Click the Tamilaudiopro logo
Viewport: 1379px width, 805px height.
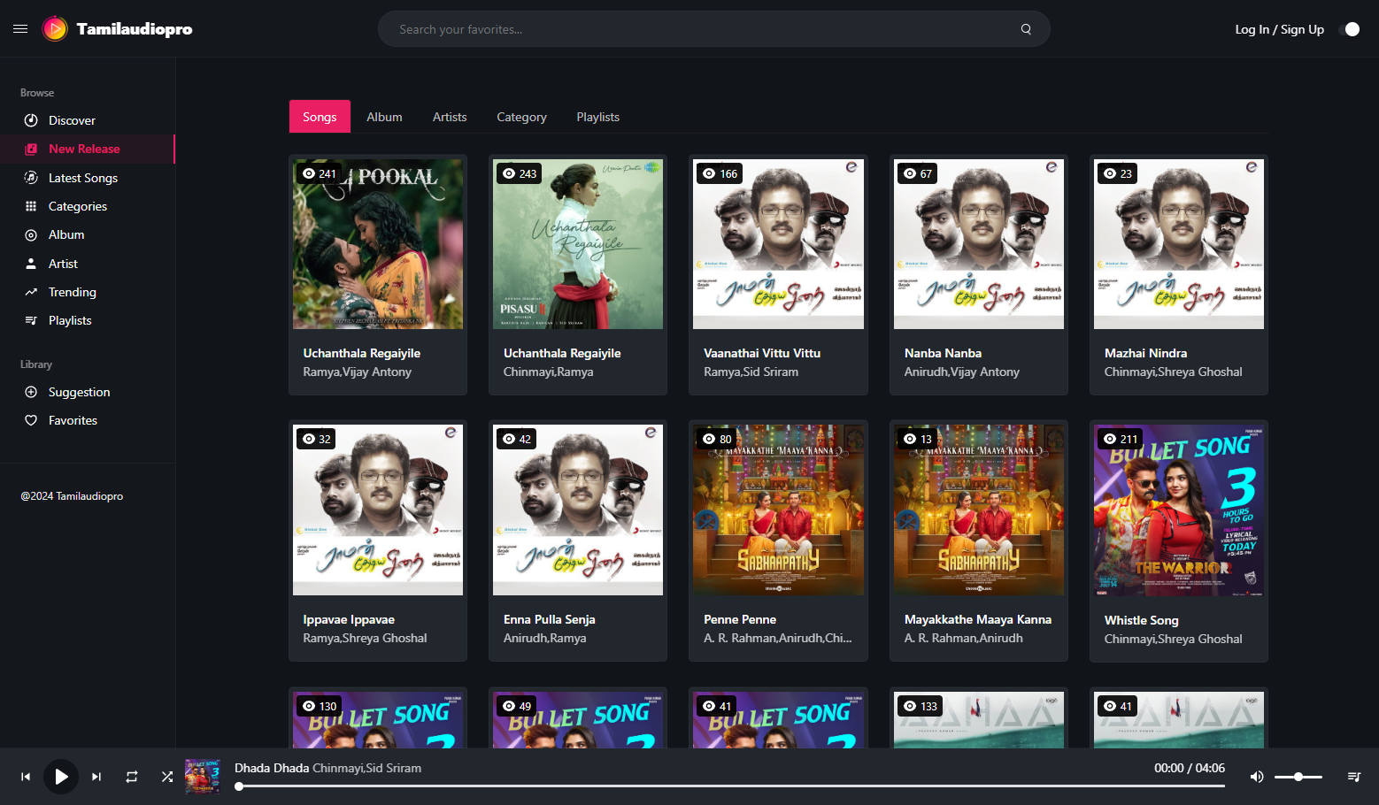[x=118, y=29]
